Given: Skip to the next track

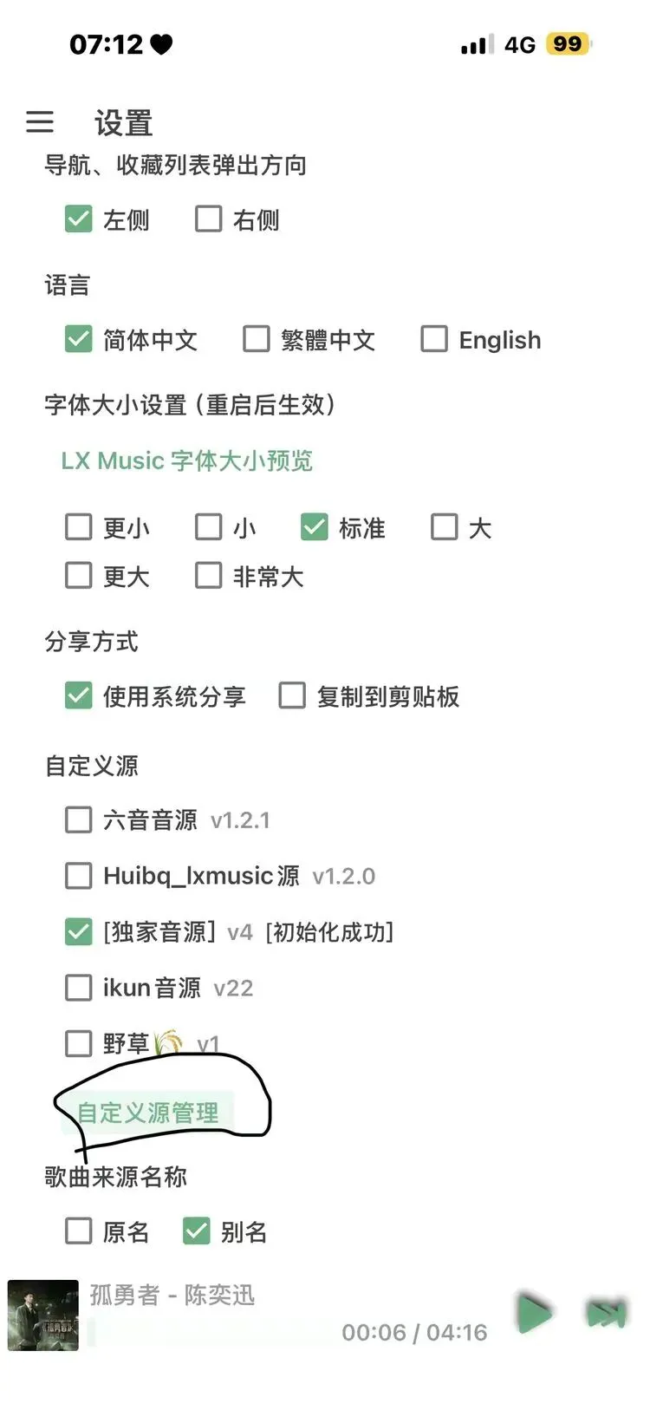Looking at the screenshot, I should coord(606,1315).
